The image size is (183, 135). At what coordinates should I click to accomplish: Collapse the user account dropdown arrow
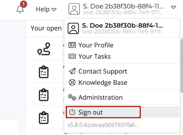(173, 7)
